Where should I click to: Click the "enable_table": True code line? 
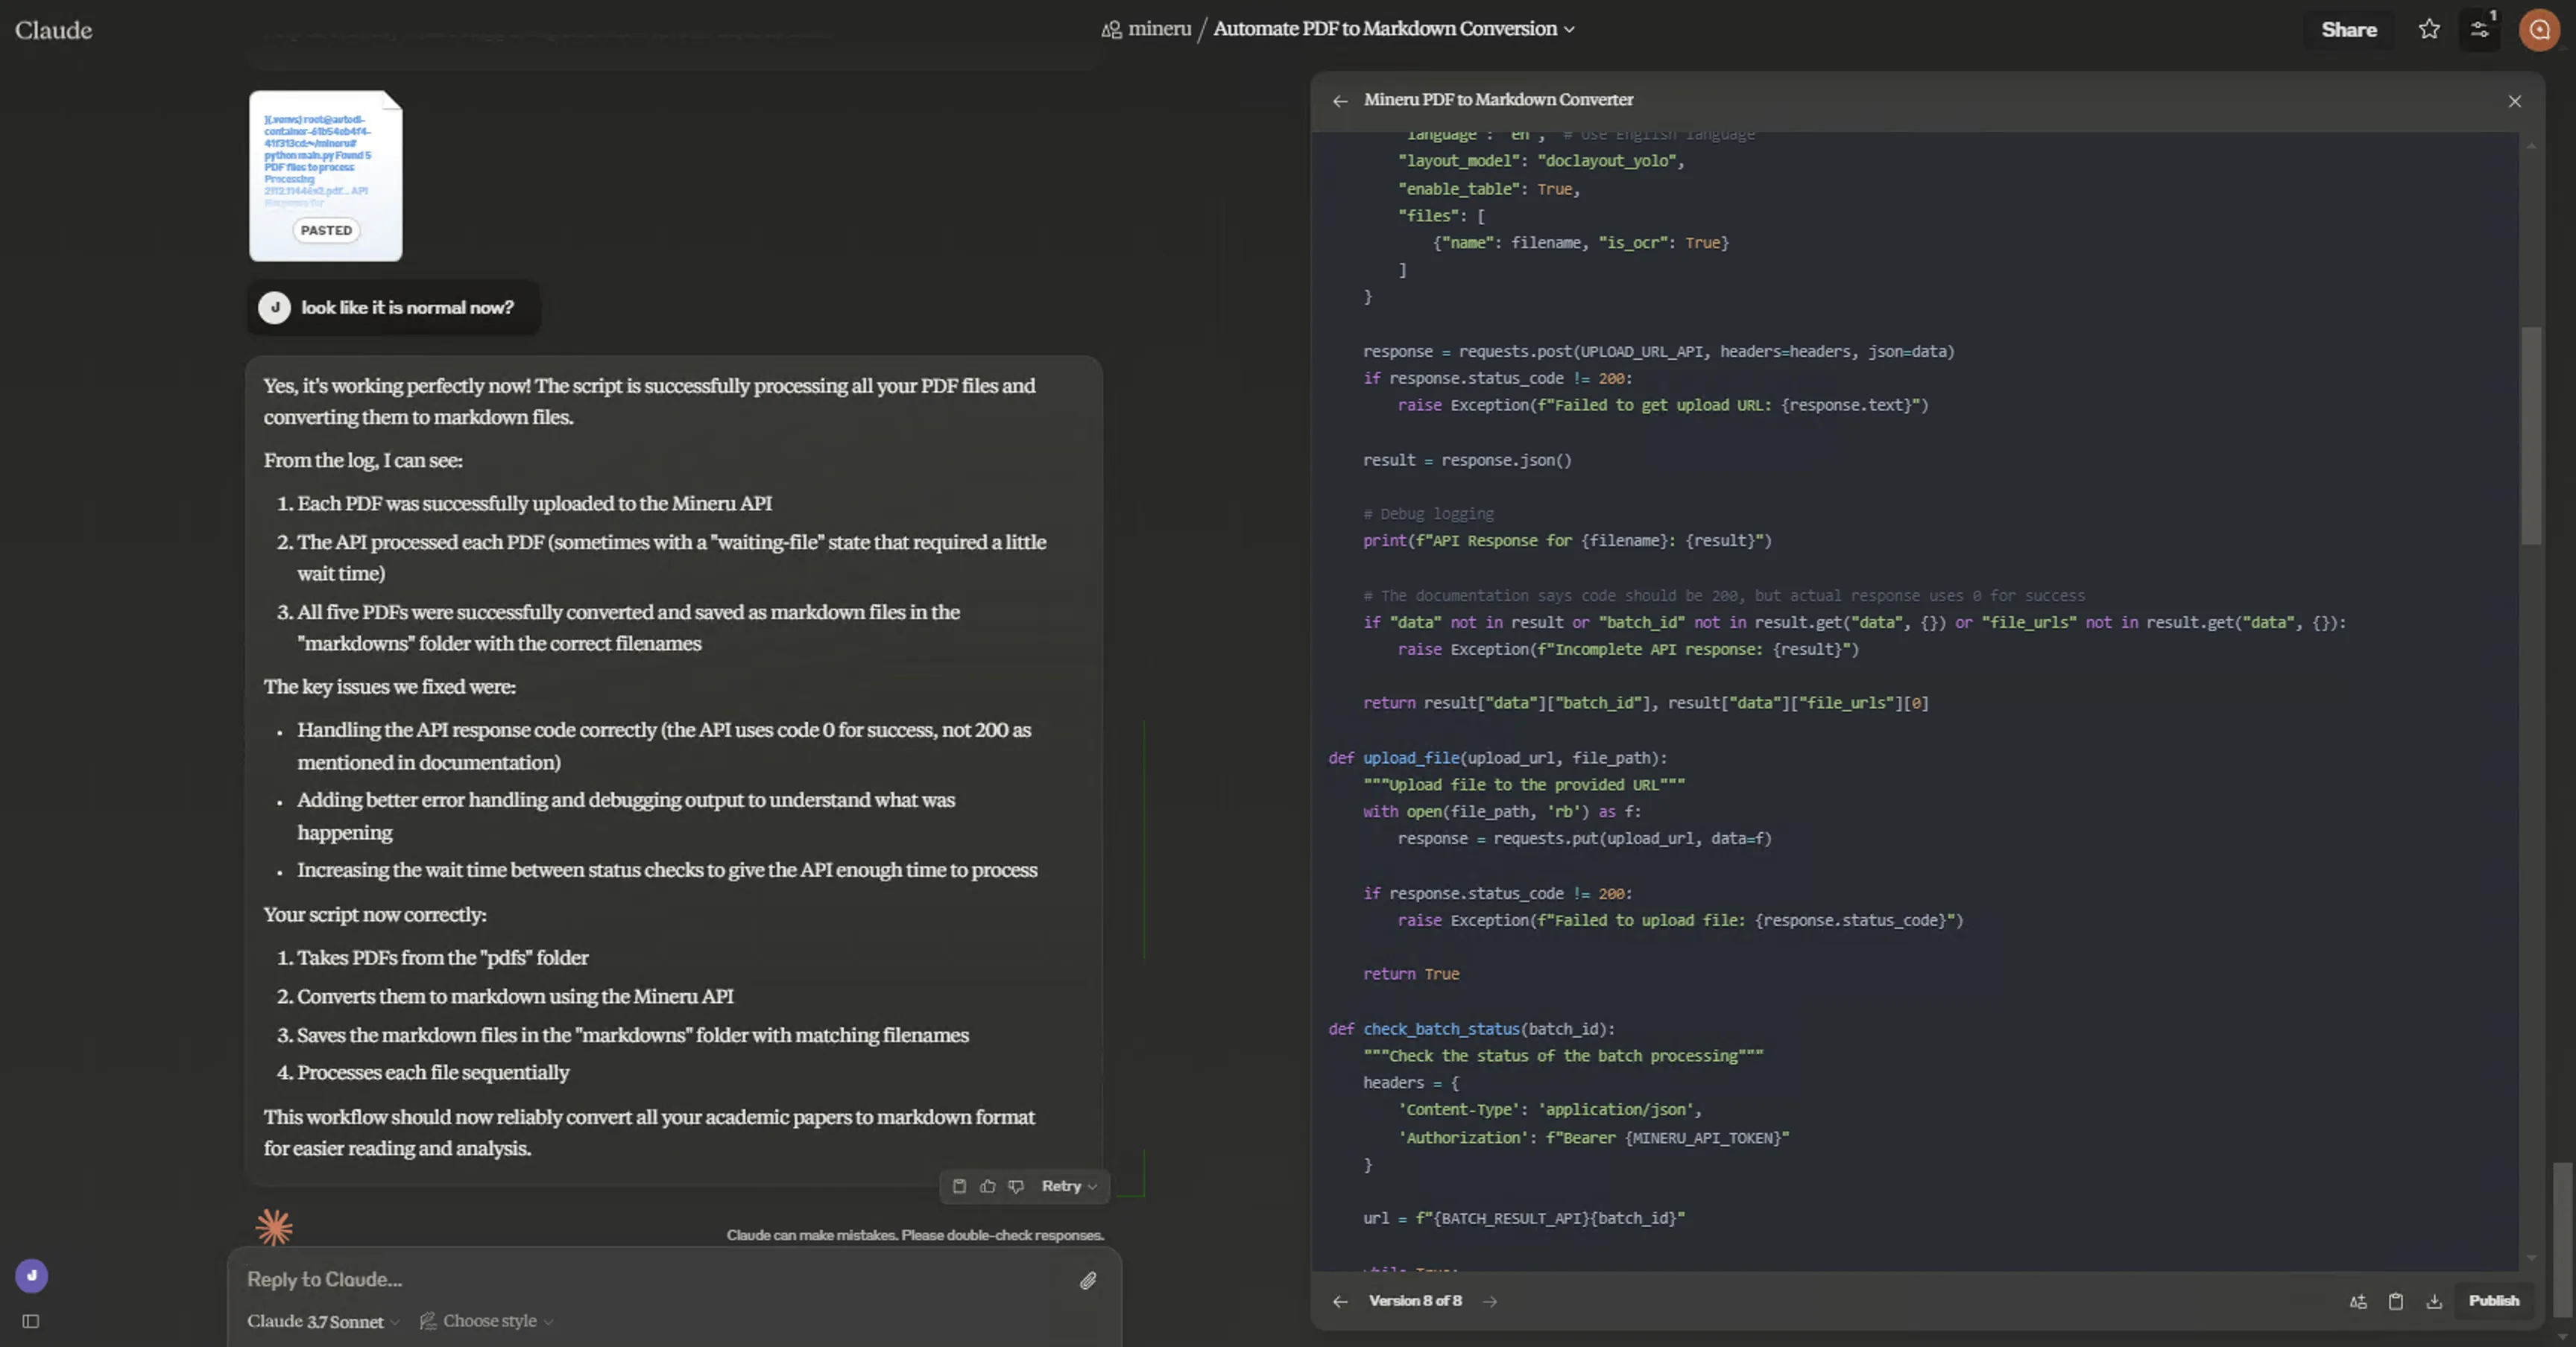1489,188
